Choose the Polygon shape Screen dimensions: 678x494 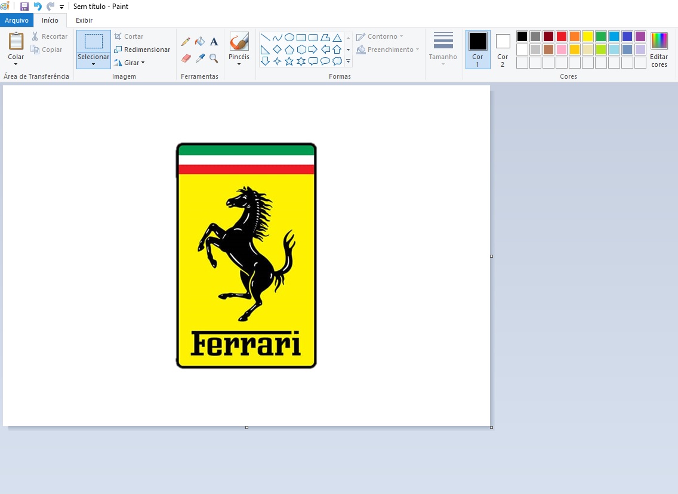(325, 38)
